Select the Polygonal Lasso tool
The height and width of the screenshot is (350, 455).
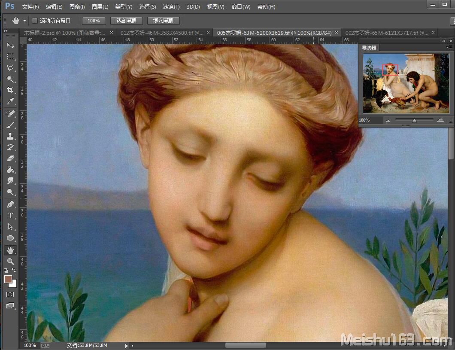(x=10, y=67)
